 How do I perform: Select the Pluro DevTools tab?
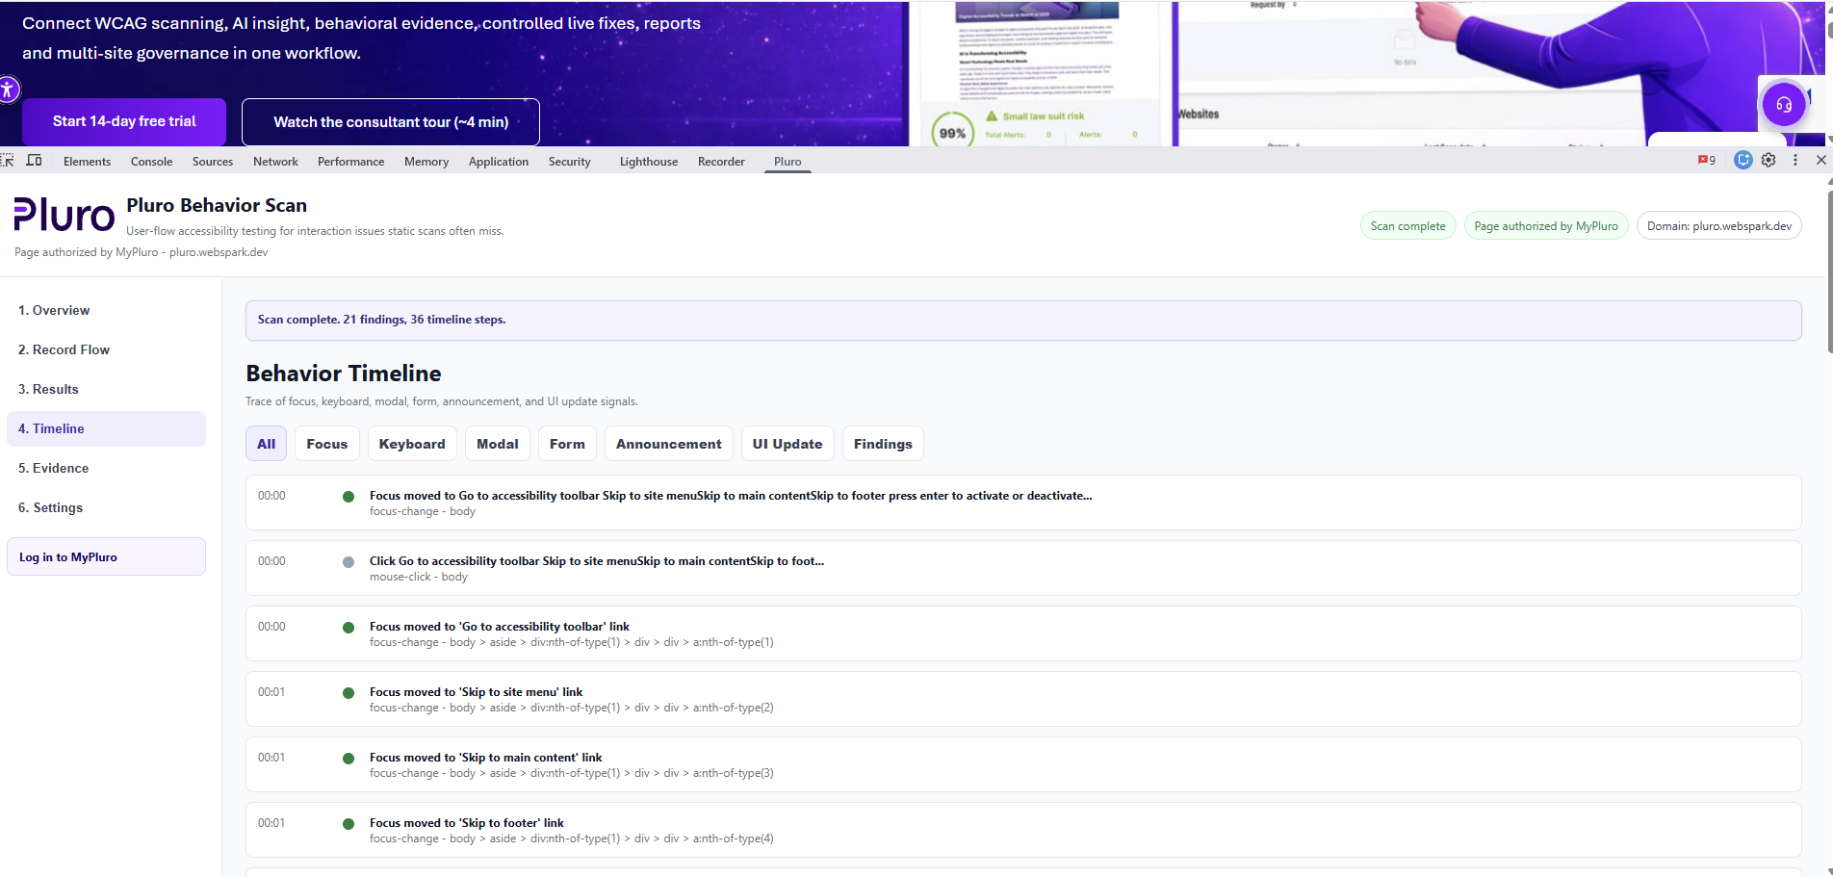coord(787,162)
